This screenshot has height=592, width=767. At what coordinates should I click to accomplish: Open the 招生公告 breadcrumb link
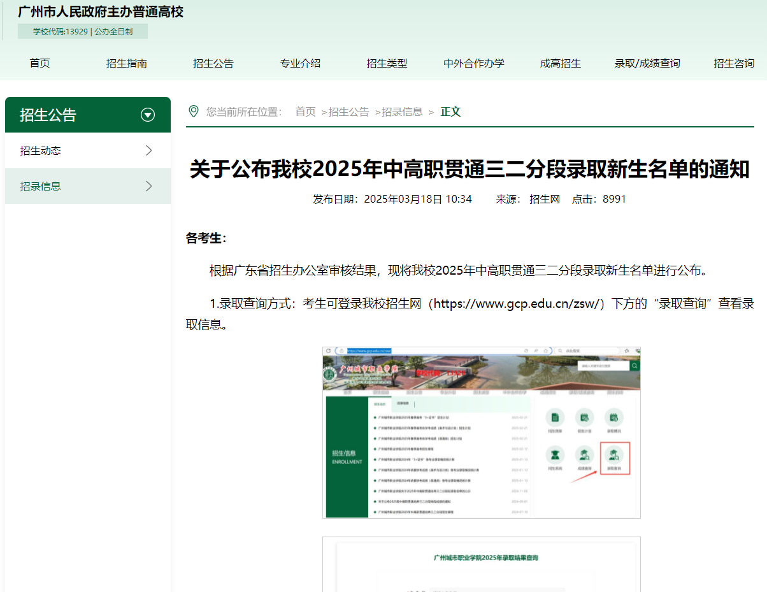(349, 111)
